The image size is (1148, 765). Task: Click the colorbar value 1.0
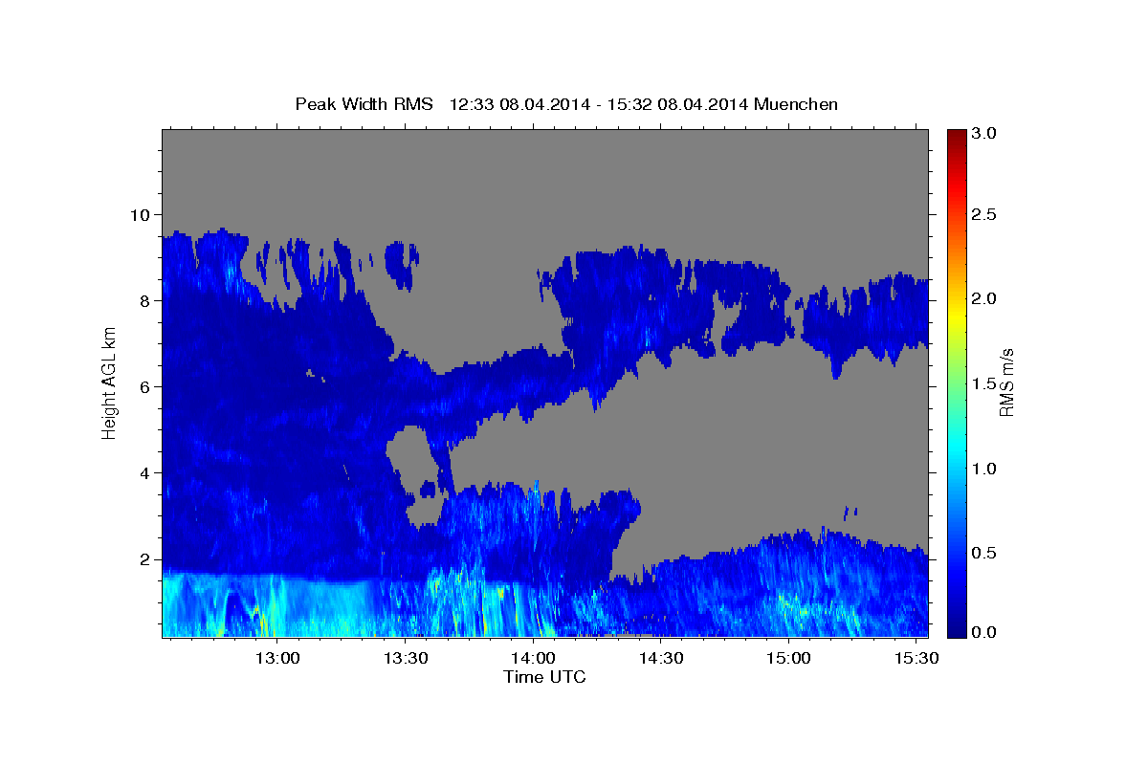[x=984, y=469]
